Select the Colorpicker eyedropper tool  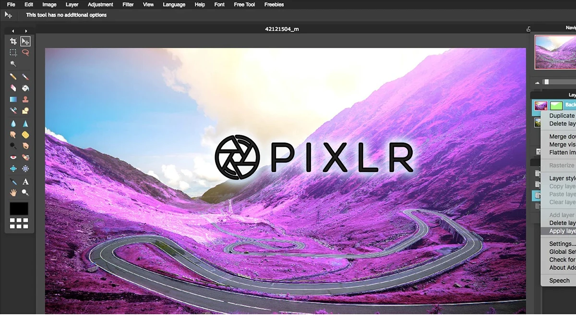(13, 181)
